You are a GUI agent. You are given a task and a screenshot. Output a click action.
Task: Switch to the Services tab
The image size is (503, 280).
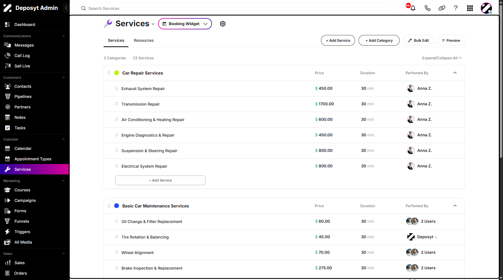[116, 41]
